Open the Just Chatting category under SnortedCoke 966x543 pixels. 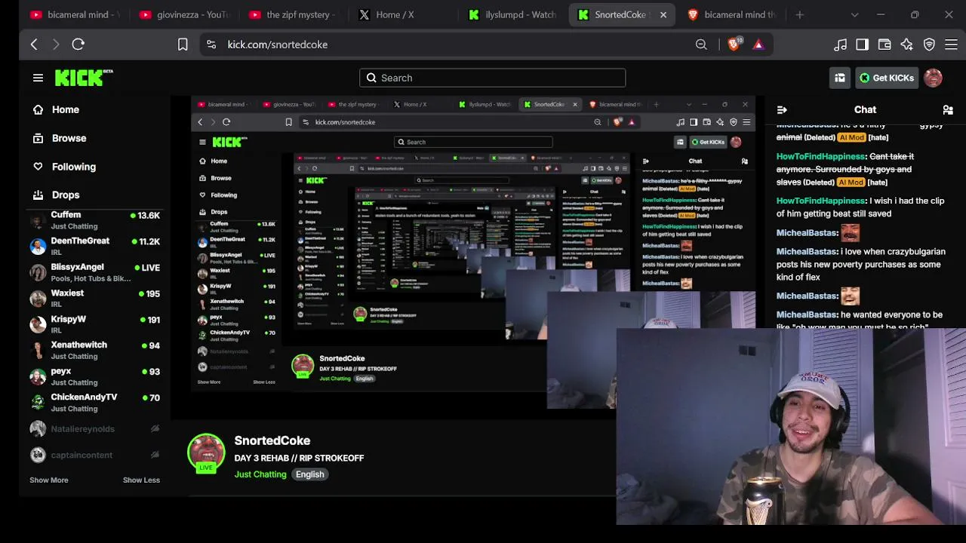[260, 474]
